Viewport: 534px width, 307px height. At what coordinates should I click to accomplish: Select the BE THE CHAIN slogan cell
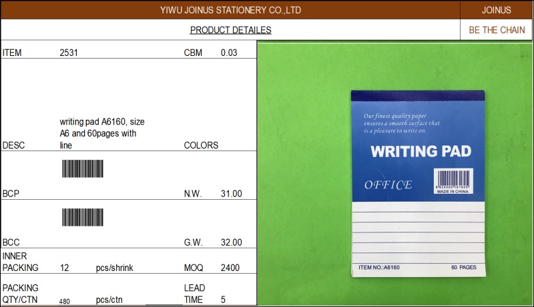pos(496,30)
